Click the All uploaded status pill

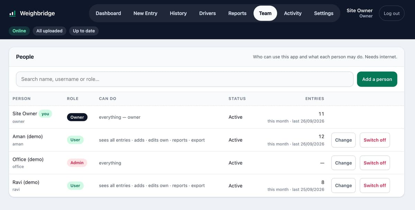[x=49, y=31]
